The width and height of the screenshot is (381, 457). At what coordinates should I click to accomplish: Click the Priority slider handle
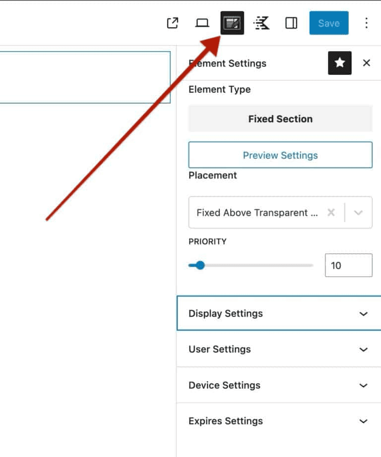tap(200, 265)
